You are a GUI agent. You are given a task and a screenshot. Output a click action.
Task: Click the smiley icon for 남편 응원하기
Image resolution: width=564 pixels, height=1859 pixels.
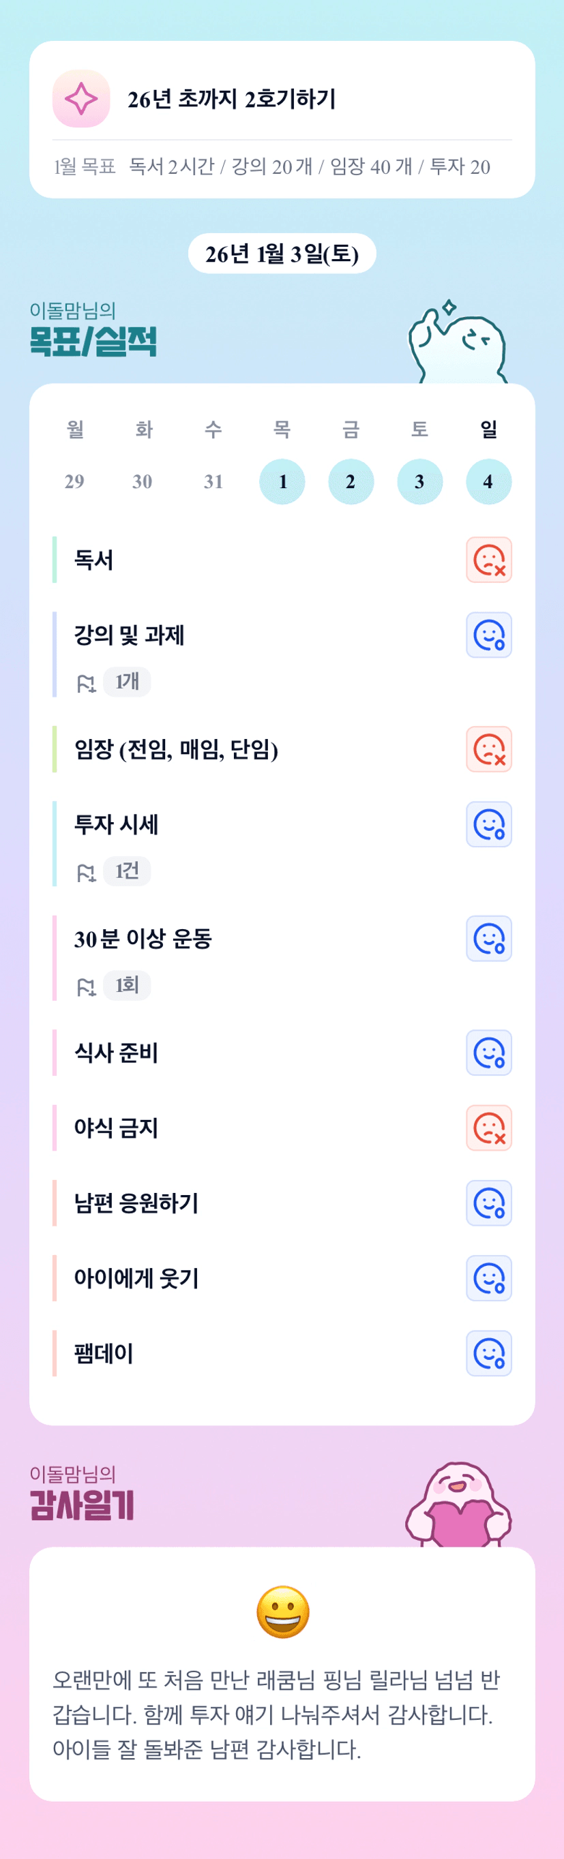489,1203
